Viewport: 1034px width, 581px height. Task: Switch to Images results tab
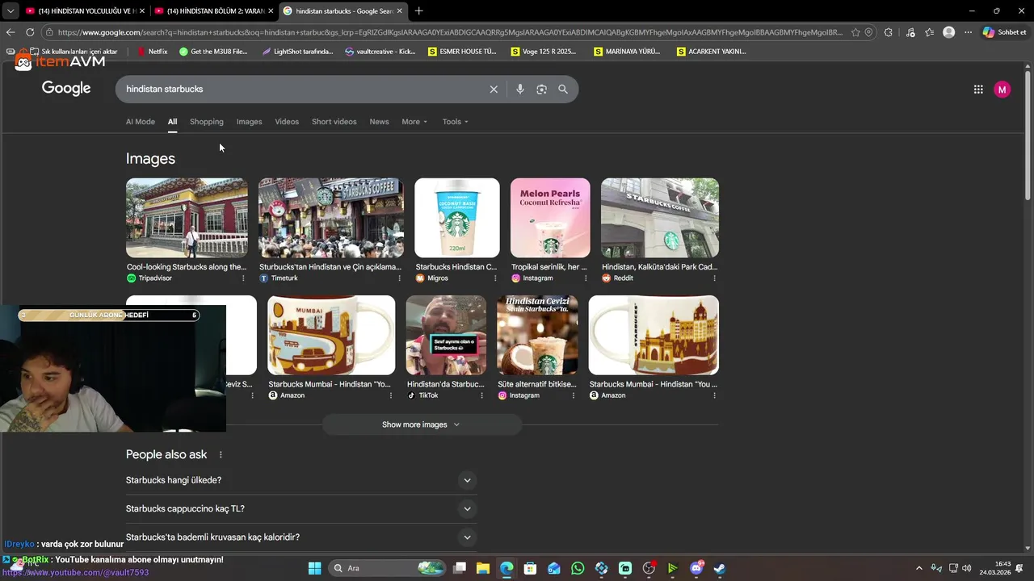click(x=249, y=122)
